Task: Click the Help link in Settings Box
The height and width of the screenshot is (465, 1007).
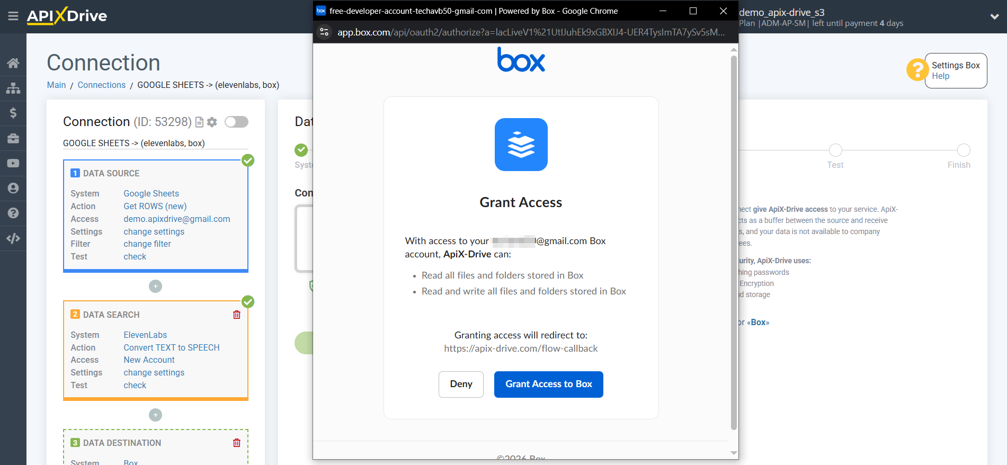Action: (x=941, y=76)
